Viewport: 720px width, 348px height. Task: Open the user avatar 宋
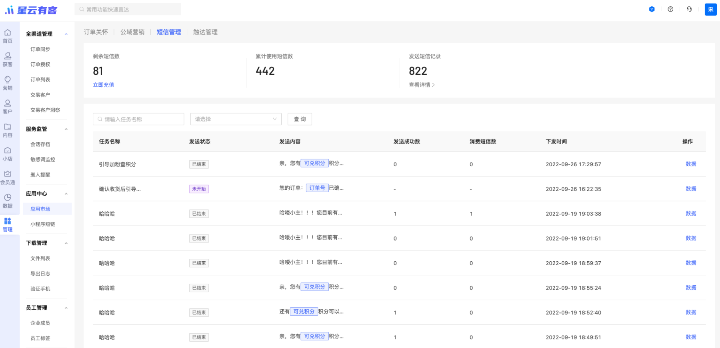pyautogui.click(x=710, y=9)
